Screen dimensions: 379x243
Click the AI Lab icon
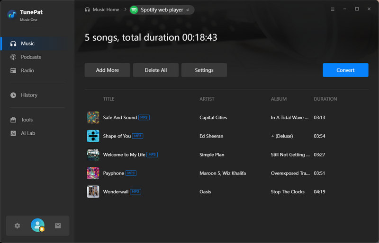pos(13,133)
